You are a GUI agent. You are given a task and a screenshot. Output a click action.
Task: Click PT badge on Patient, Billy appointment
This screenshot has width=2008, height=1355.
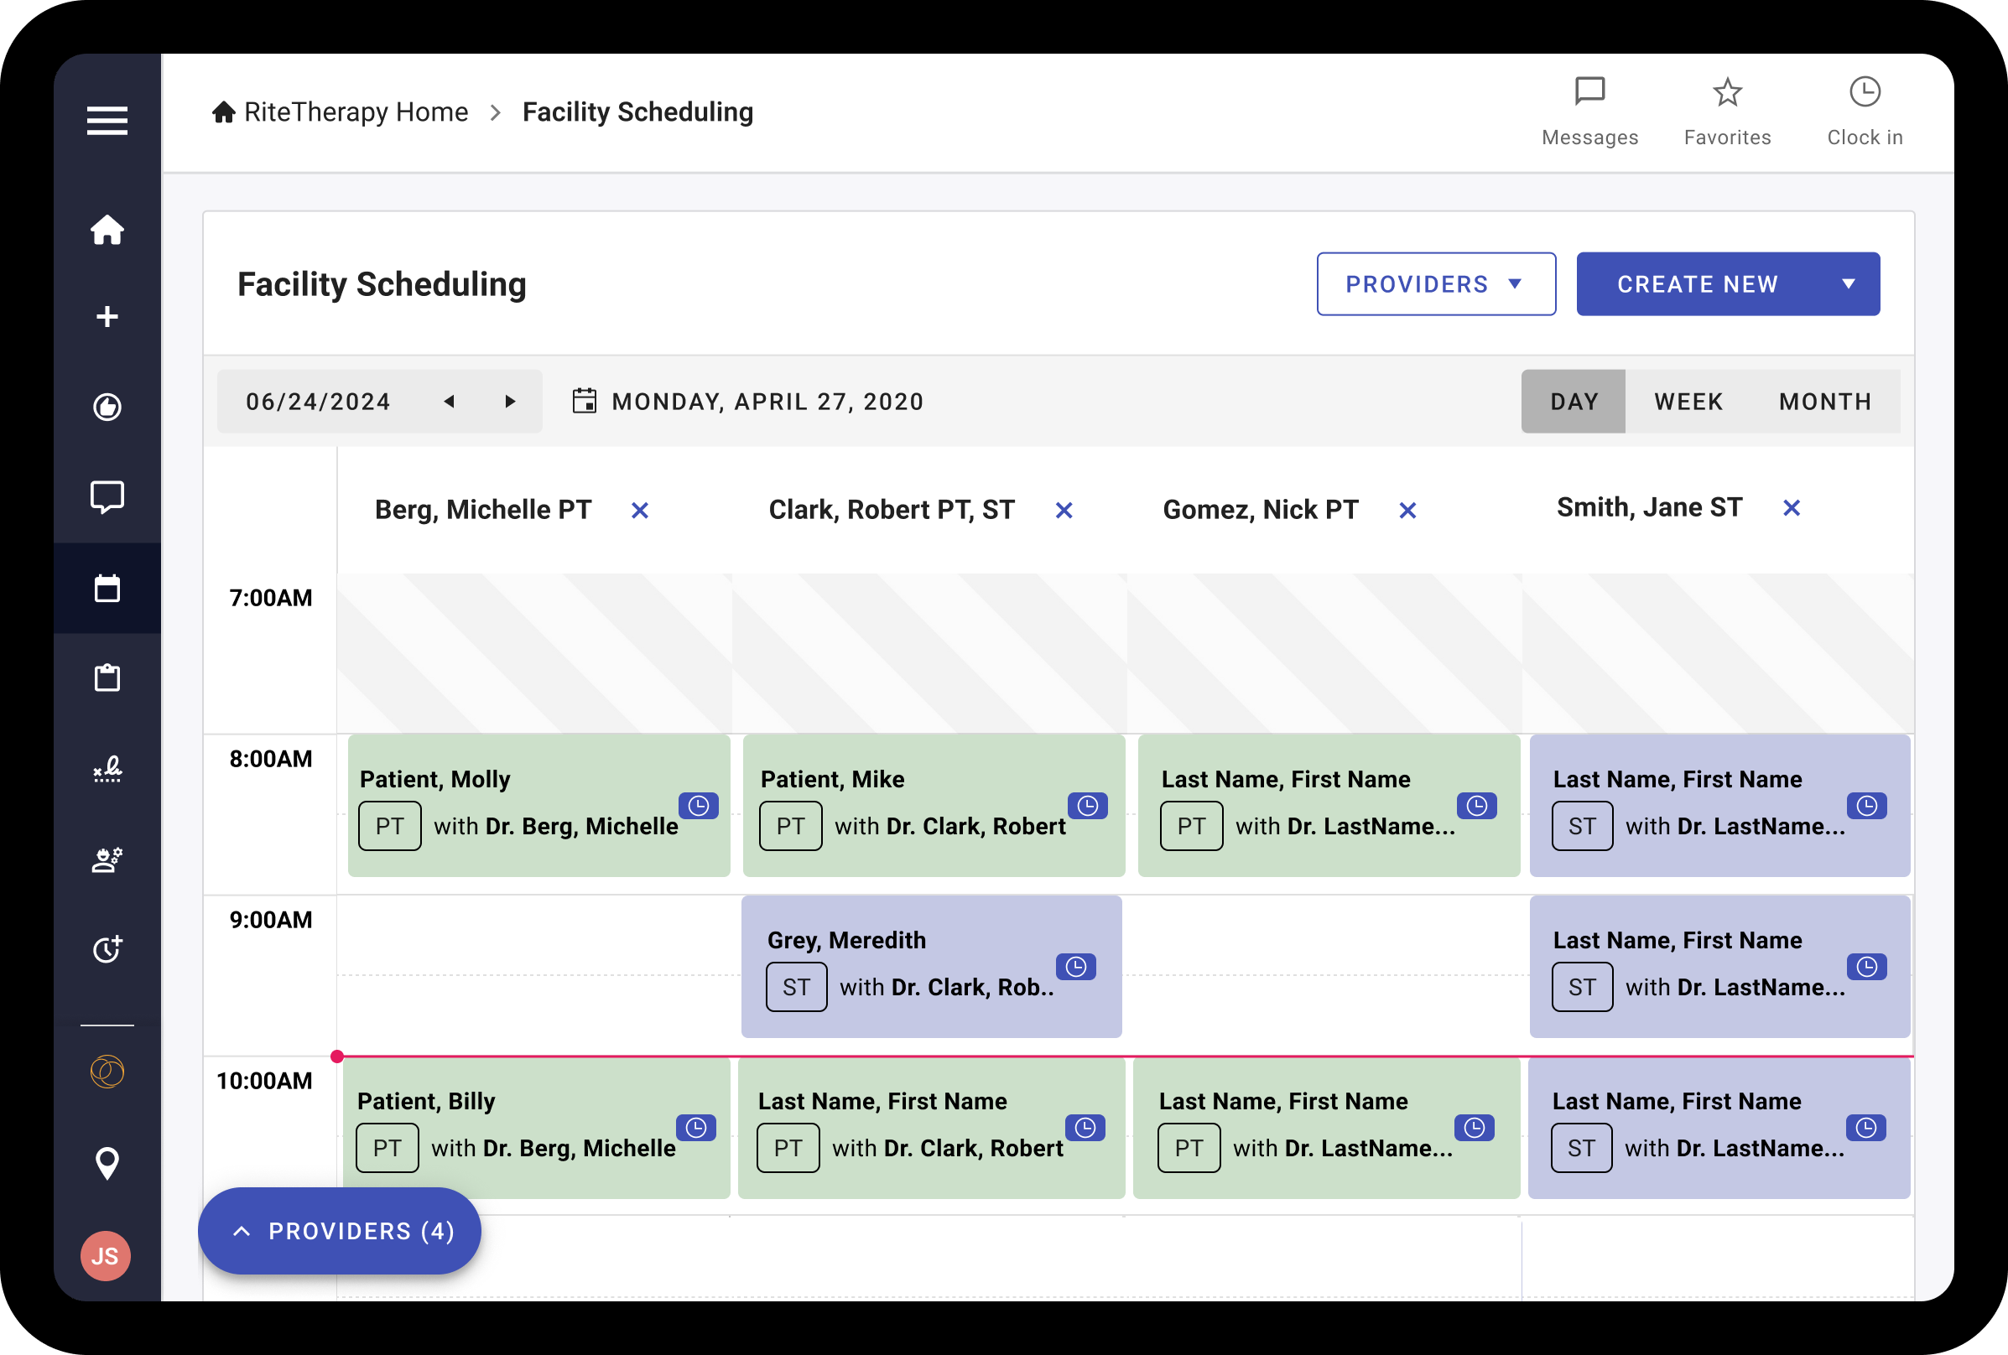coord(387,1148)
